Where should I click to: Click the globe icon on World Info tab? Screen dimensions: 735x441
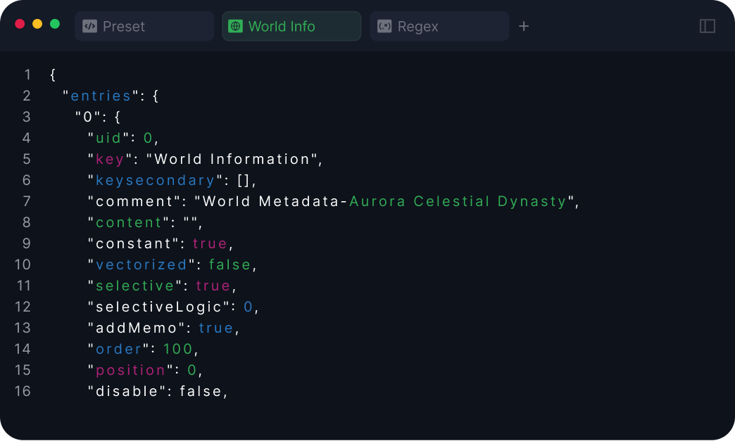[x=236, y=26]
